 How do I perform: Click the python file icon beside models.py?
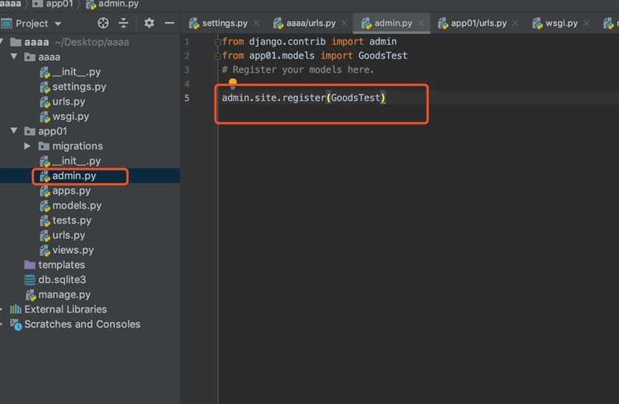[x=44, y=206]
